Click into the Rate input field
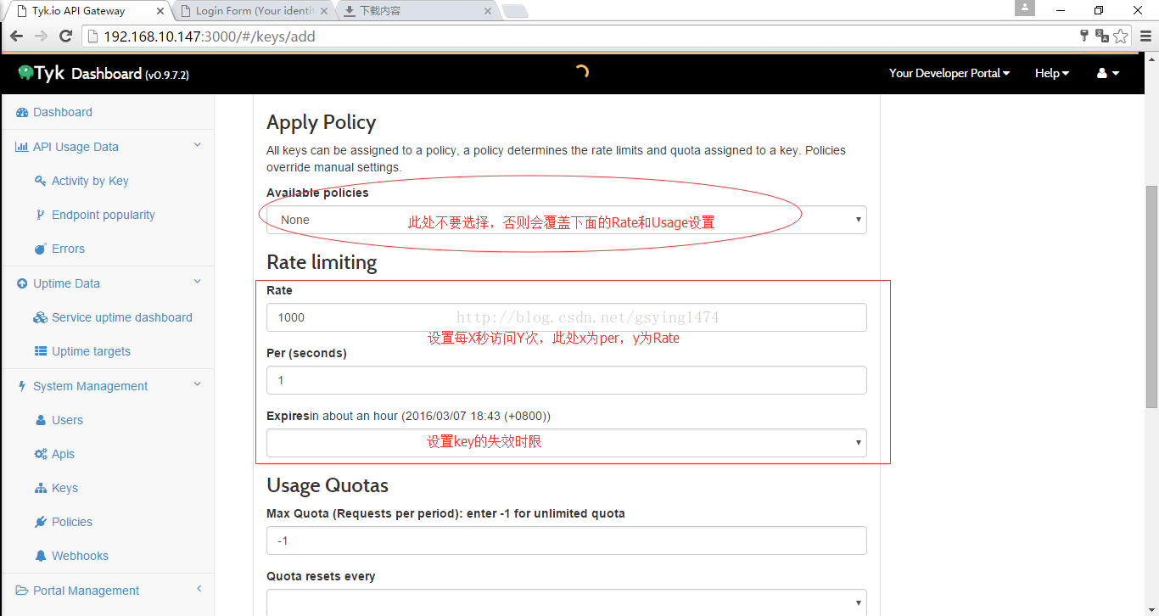 pyautogui.click(x=566, y=317)
